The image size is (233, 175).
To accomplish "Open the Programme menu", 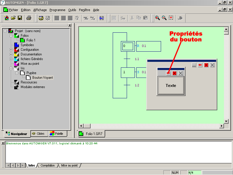I will pos(57,10).
